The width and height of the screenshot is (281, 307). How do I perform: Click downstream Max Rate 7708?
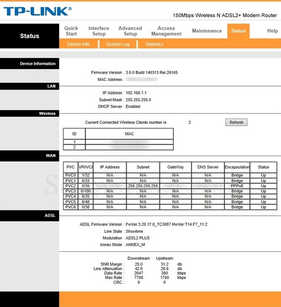(x=139, y=277)
